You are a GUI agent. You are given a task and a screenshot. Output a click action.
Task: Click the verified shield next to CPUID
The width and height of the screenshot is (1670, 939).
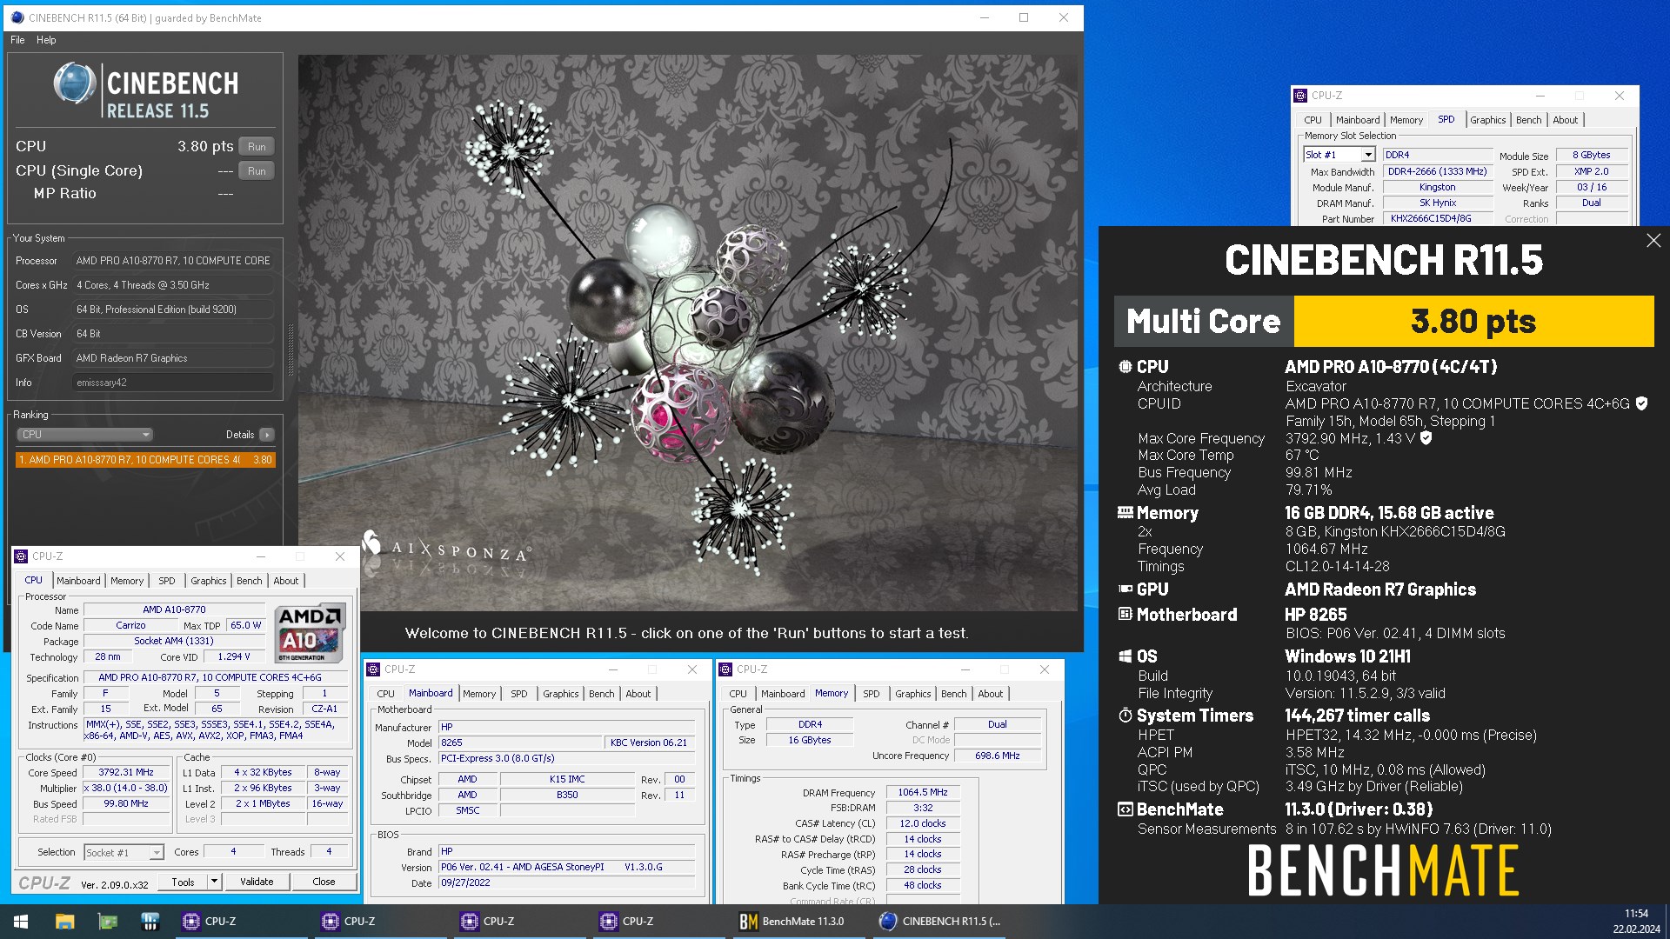click(x=1641, y=403)
